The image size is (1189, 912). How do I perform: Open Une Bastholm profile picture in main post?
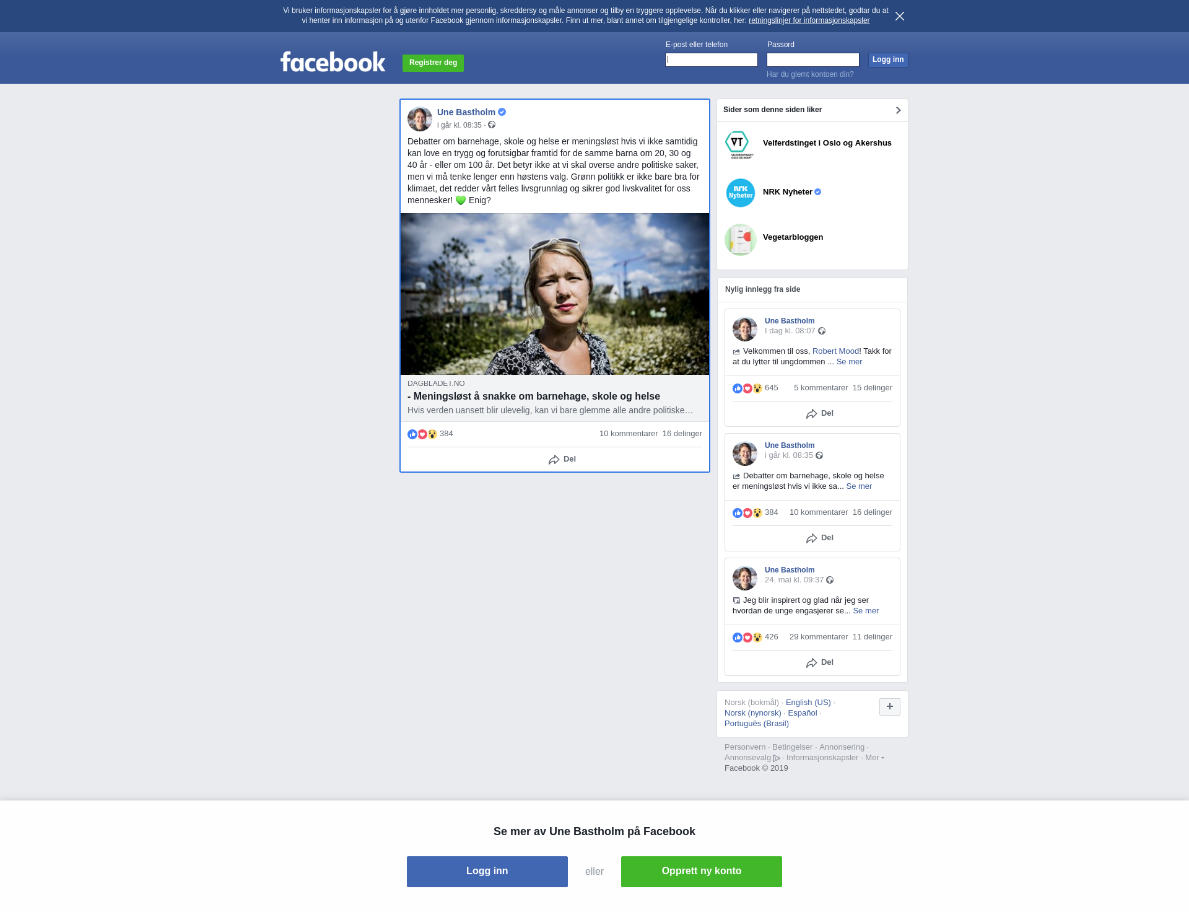[x=420, y=119]
